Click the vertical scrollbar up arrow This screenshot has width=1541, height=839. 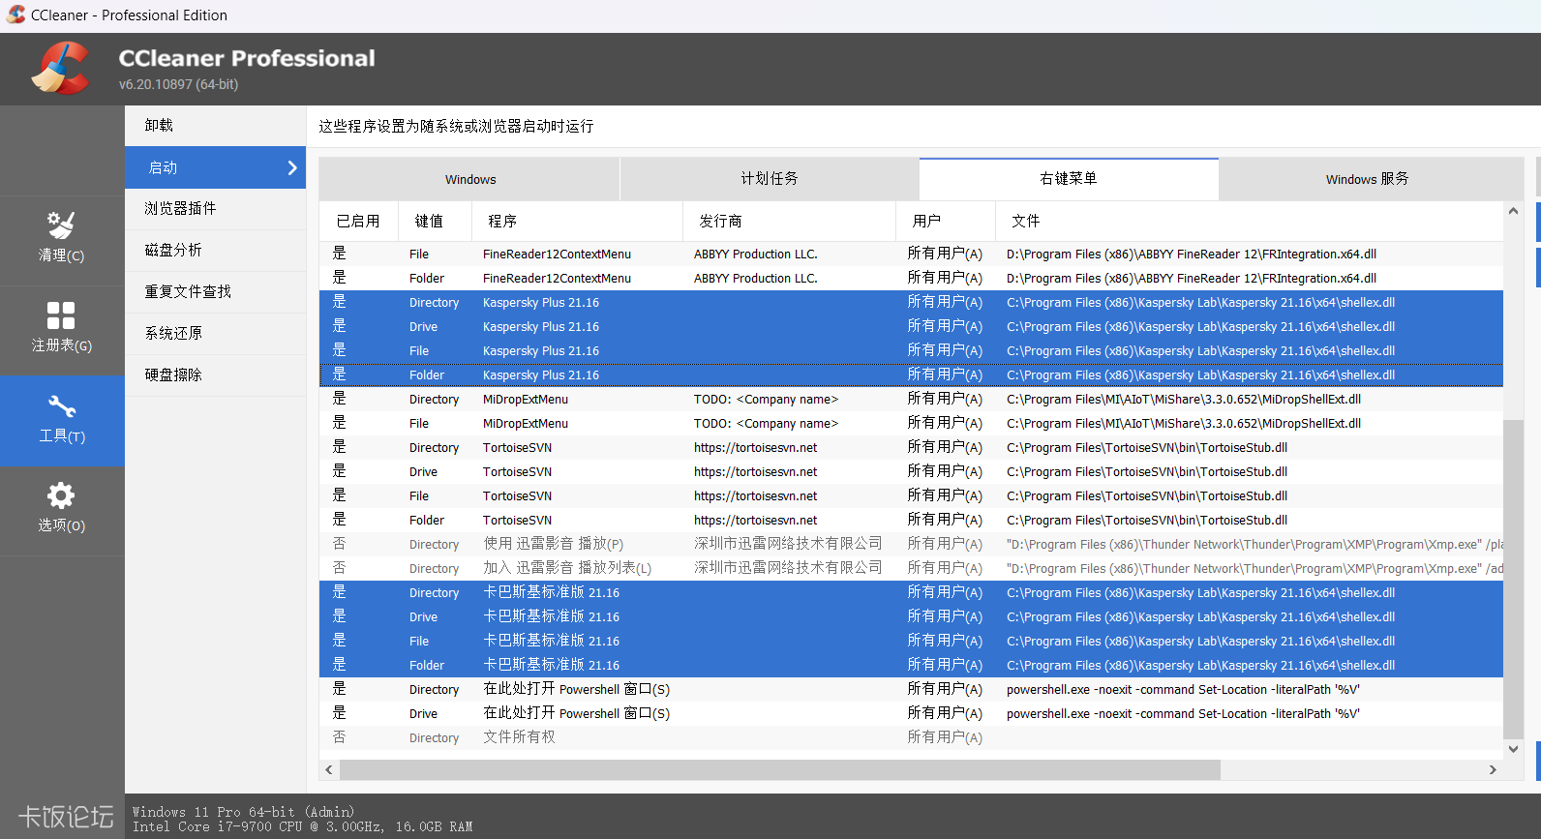[1513, 211]
